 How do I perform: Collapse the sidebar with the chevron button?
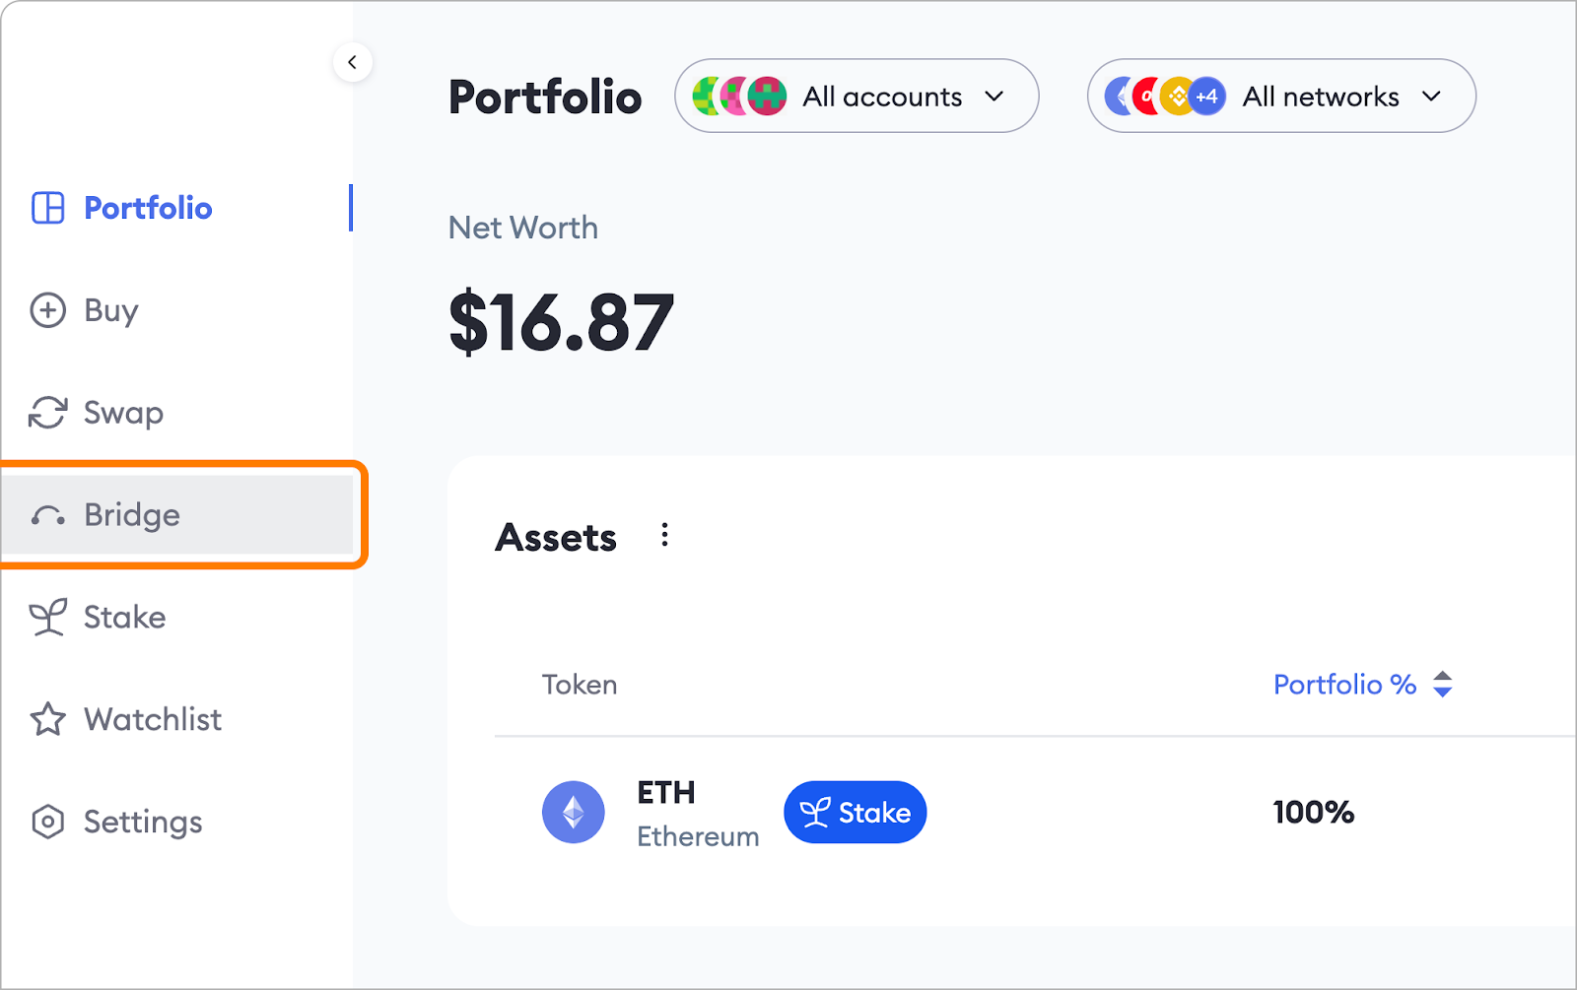pyautogui.click(x=352, y=62)
